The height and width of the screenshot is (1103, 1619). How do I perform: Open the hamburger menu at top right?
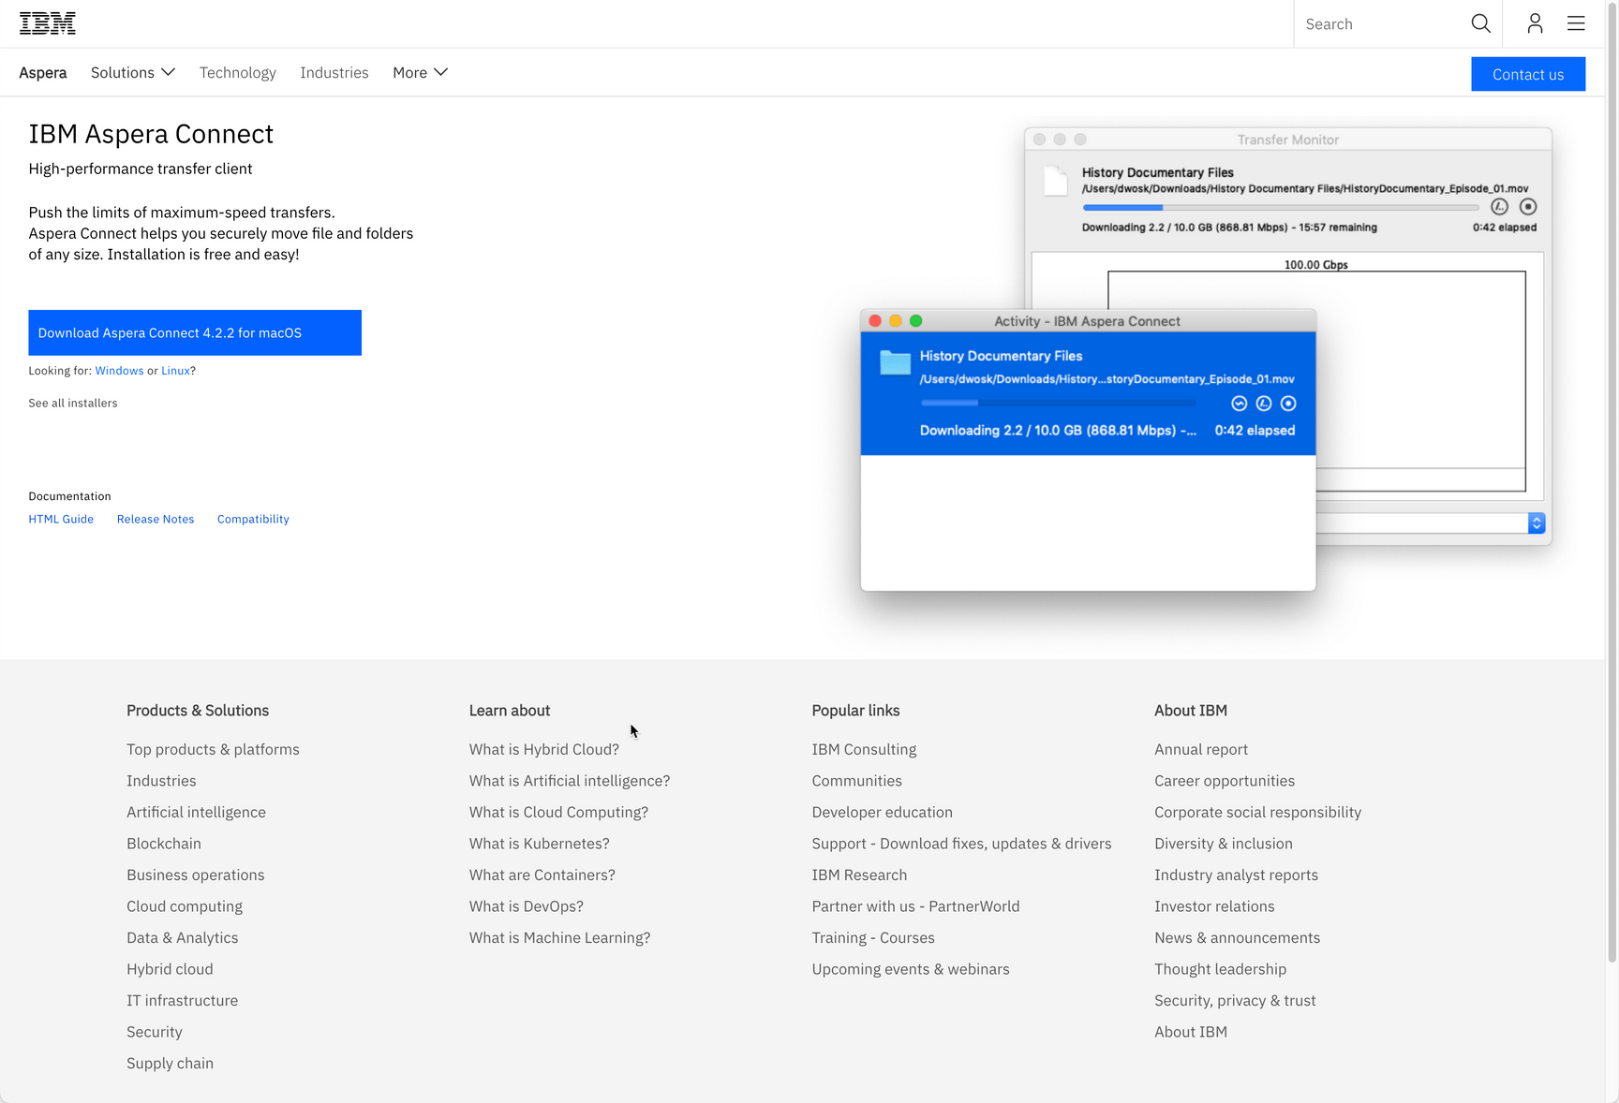[x=1575, y=23]
